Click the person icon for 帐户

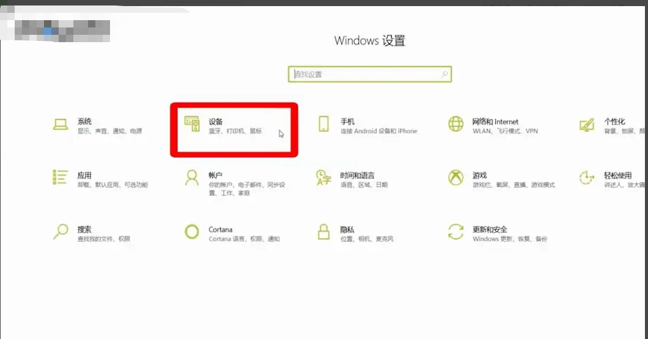tap(192, 178)
